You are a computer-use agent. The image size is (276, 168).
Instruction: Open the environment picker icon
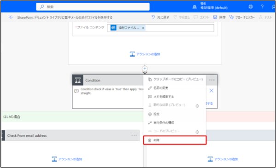pos(194,7)
